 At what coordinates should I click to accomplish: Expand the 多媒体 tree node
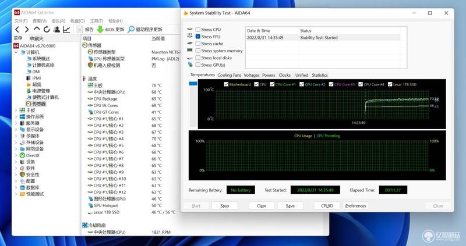click(16, 136)
